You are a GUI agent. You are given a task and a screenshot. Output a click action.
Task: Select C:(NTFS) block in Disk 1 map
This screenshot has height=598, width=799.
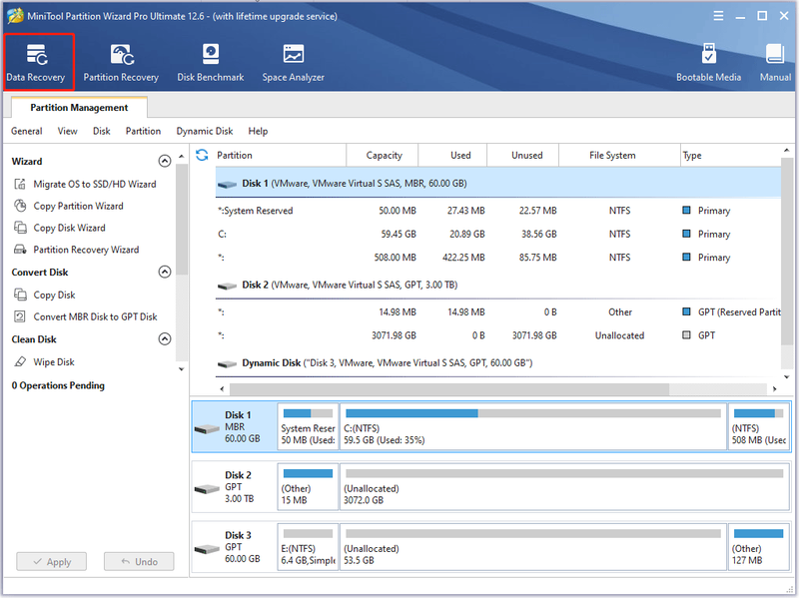[533, 427]
